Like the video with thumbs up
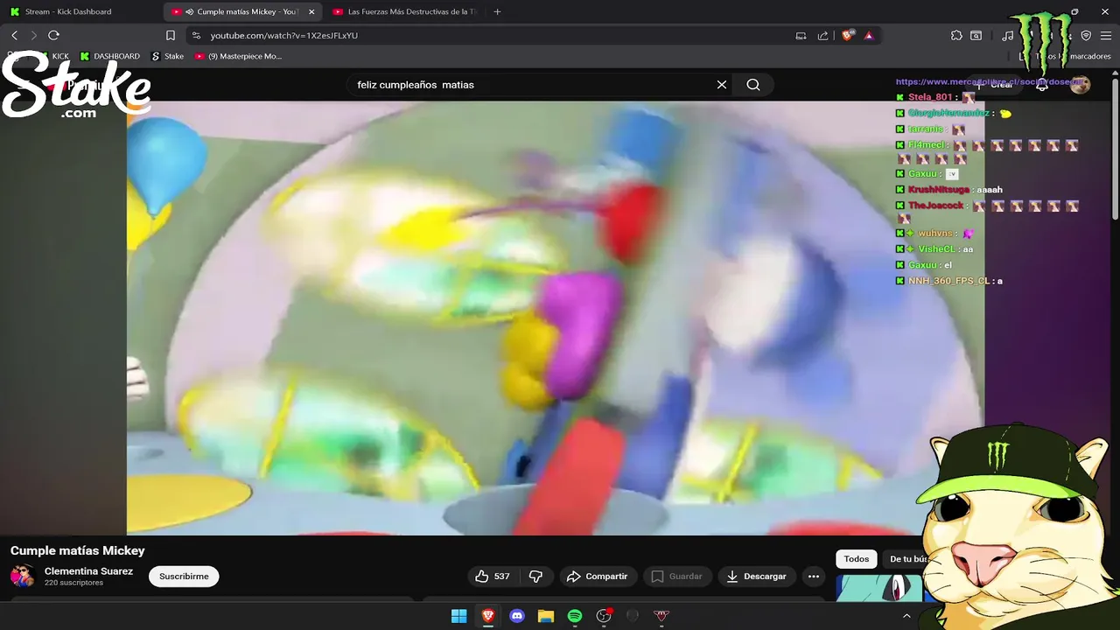Image resolution: width=1120 pixels, height=630 pixels. click(x=492, y=577)
